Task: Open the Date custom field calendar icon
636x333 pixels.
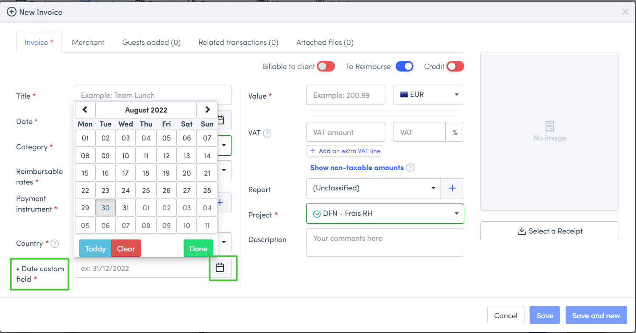Action: click(220, 267)
